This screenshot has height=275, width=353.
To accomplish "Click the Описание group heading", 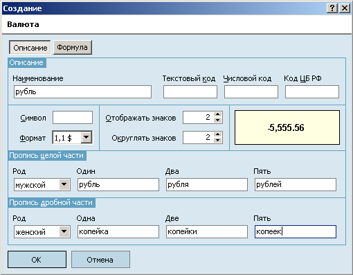I will point(26,62).
